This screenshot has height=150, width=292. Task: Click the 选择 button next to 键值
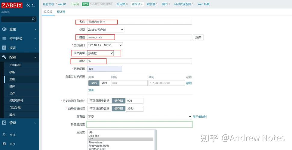(198, 37)
